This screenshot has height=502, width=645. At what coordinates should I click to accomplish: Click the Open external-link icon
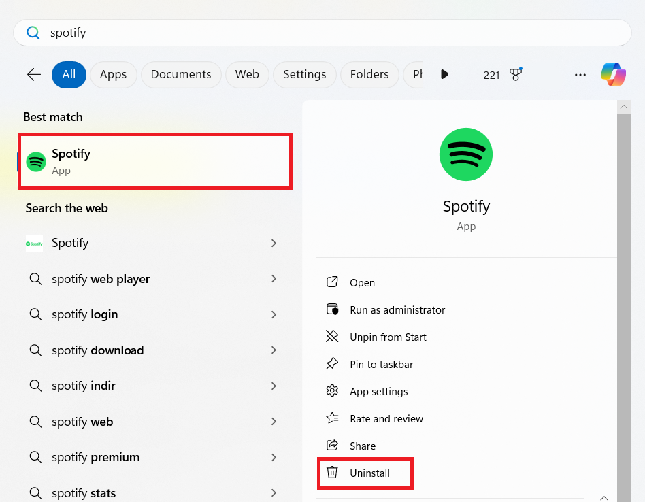(332, 282)
